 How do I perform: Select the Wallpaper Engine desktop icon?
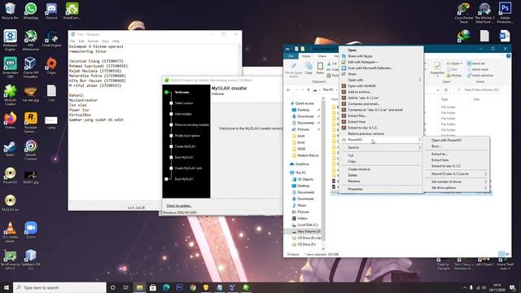pos(10,40)
